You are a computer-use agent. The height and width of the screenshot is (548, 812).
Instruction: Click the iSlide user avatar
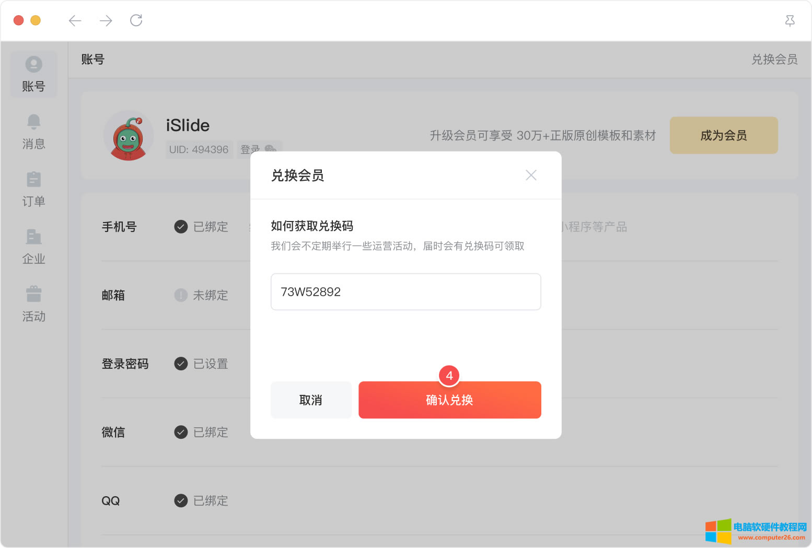[x=129, y=135]
